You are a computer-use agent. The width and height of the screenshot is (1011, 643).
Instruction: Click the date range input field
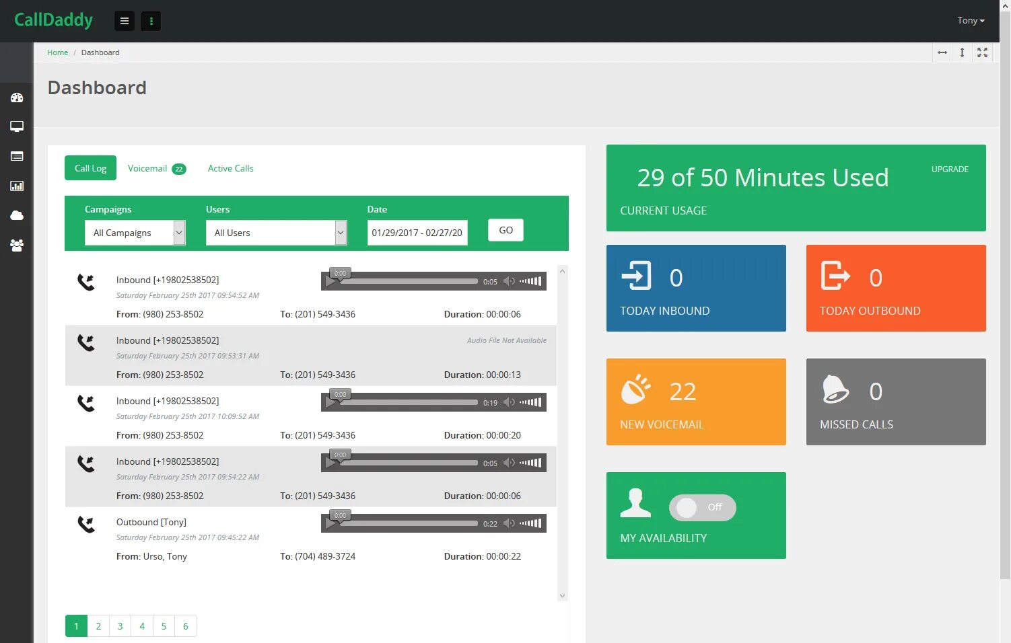coord(417,233)
